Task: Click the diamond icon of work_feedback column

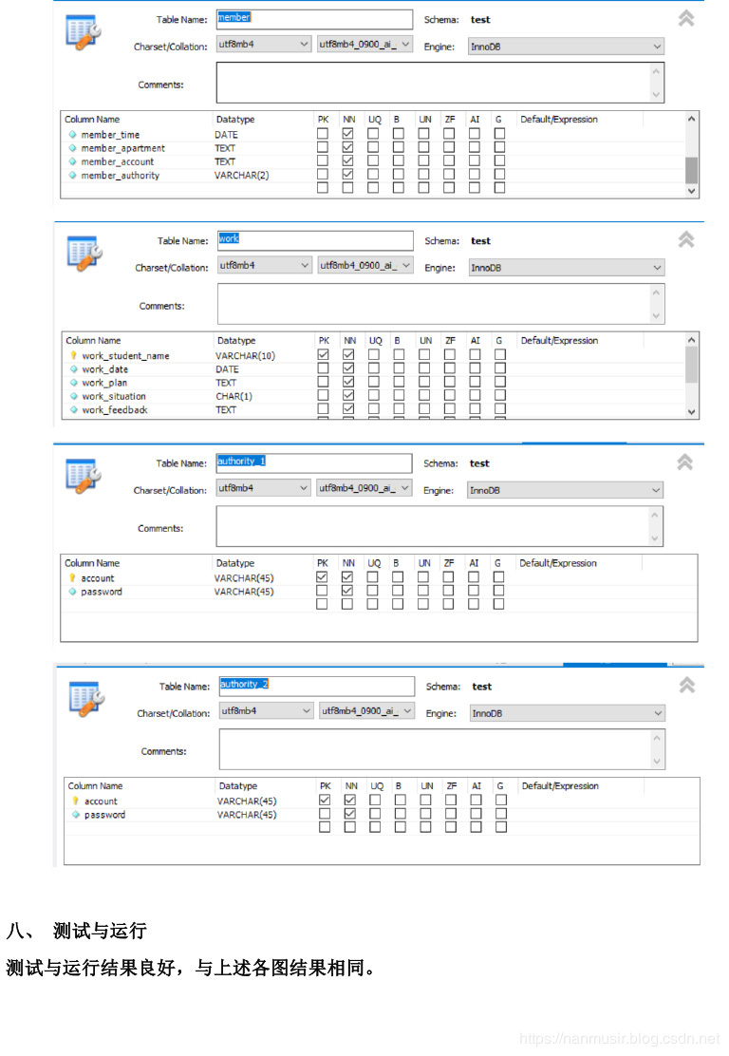Action: coord(73,409)
